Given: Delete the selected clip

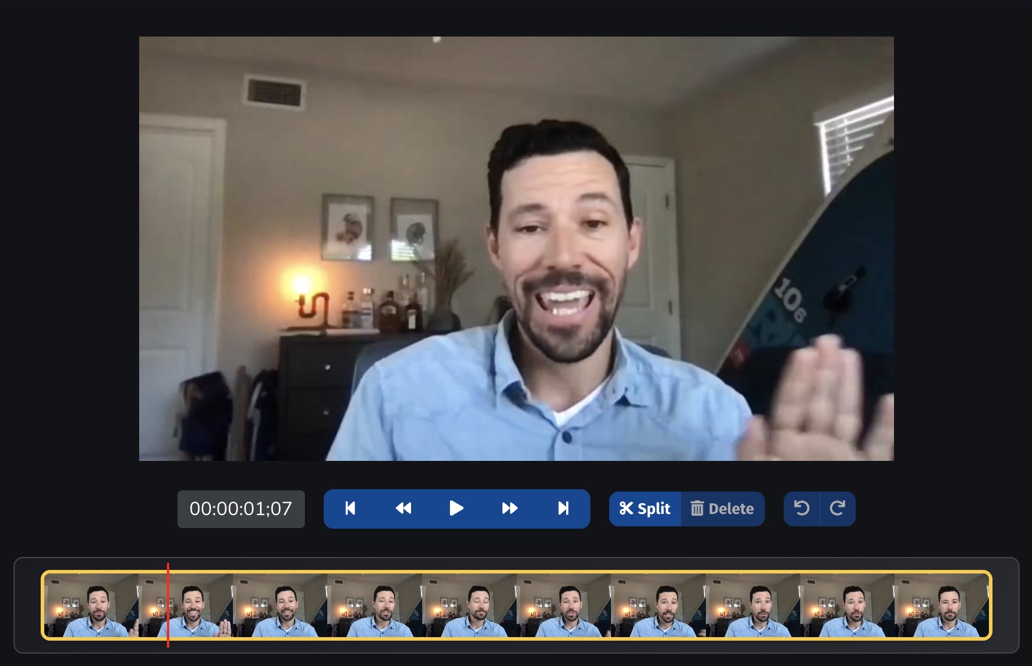Looking at the screenshot, I should (722, 509).
